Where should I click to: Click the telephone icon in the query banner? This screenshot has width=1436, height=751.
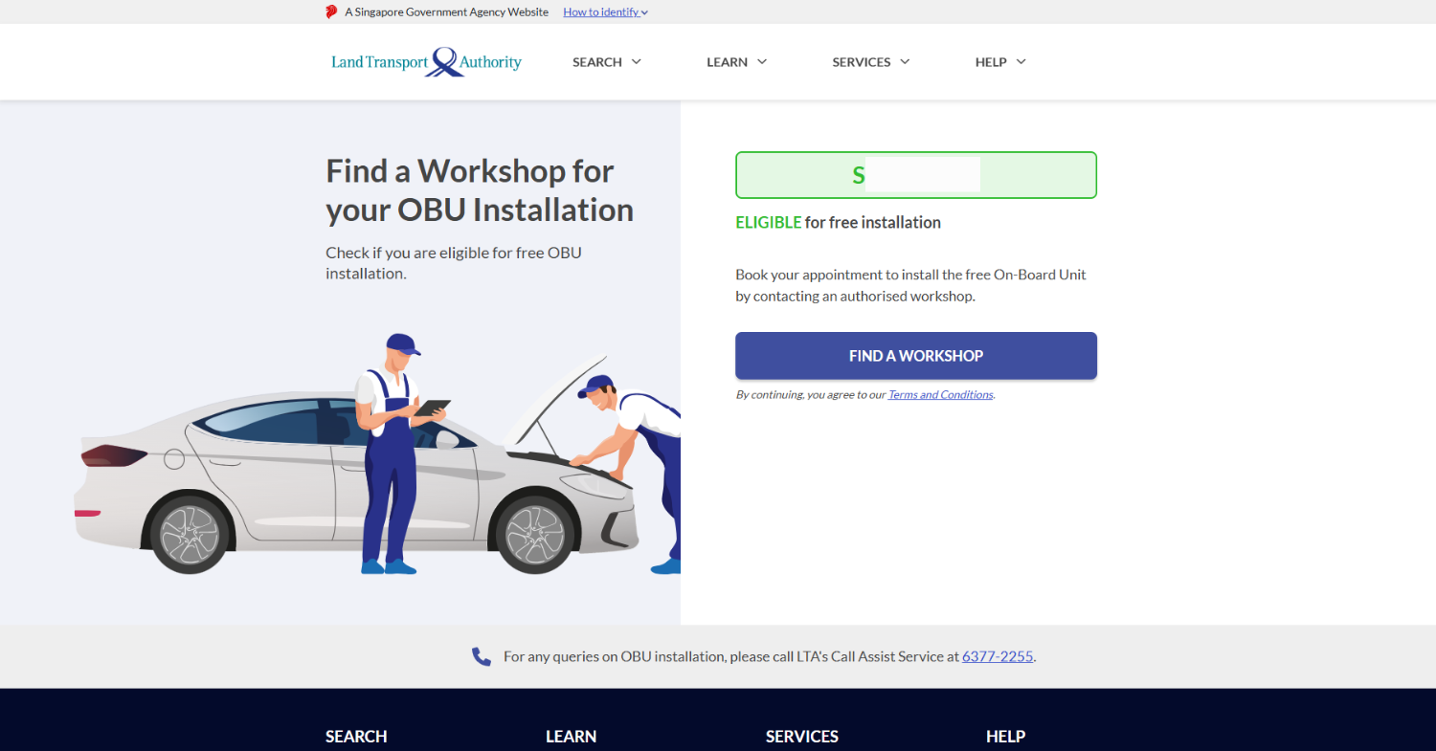click(x=481, y=656)
